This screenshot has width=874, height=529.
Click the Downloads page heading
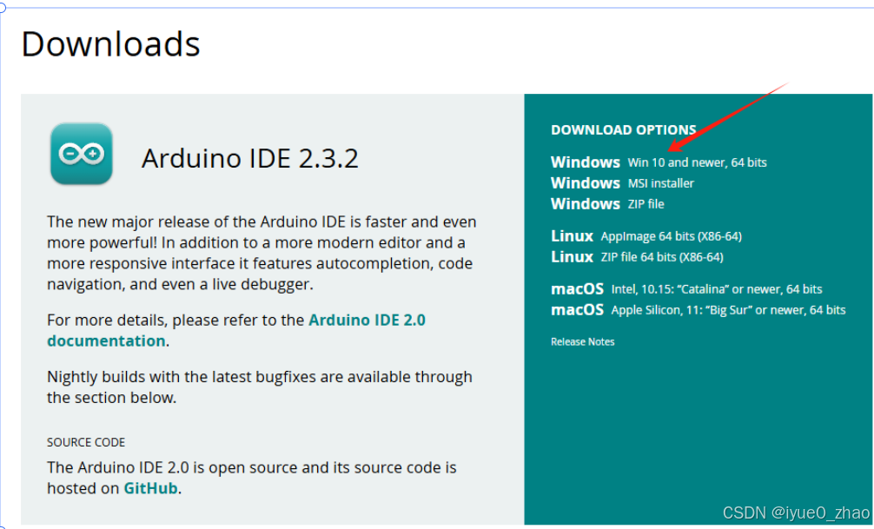110,44
